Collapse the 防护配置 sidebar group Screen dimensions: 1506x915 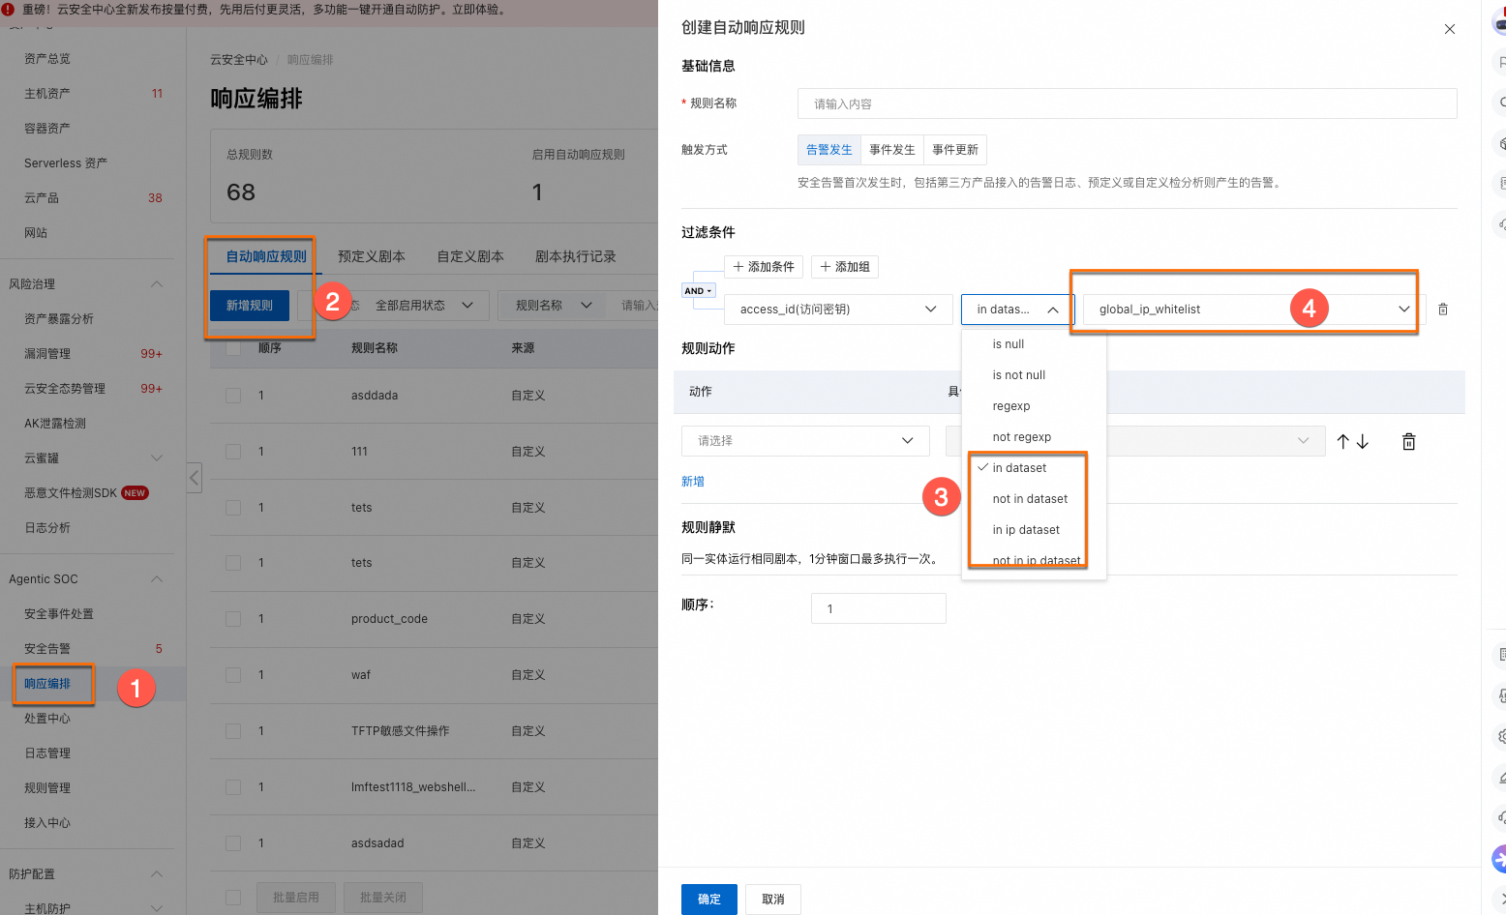157,874
